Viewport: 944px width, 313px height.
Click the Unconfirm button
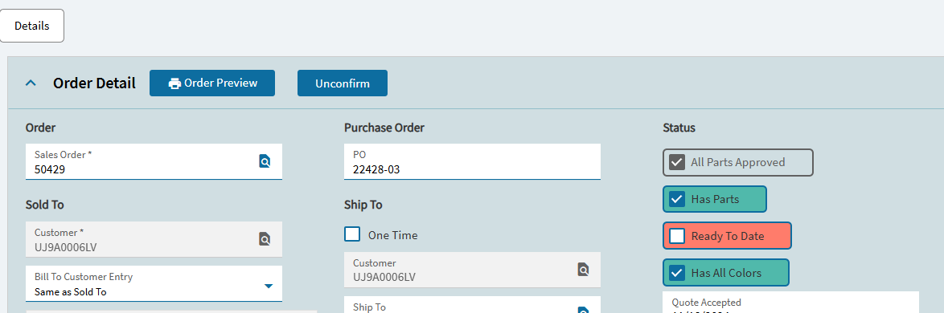[x=343, y=83]
